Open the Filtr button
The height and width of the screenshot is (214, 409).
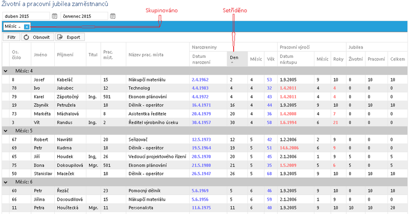11,37
